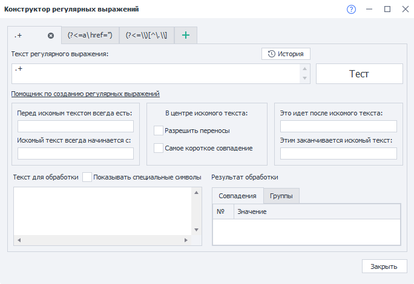Open the Группы results tab
The width and height of the screenshot is (414, 284).
[x=281, y=196]
